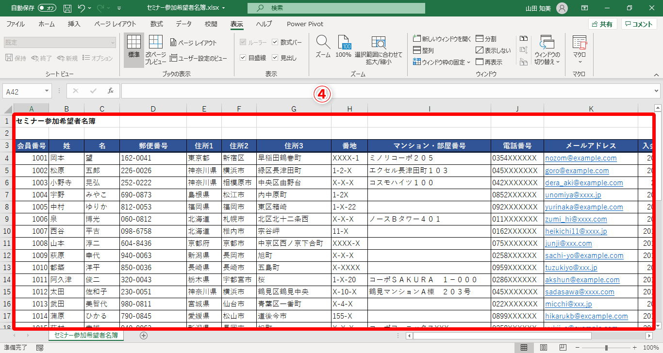Switch to the Power Pivot tab

[305, 24]
